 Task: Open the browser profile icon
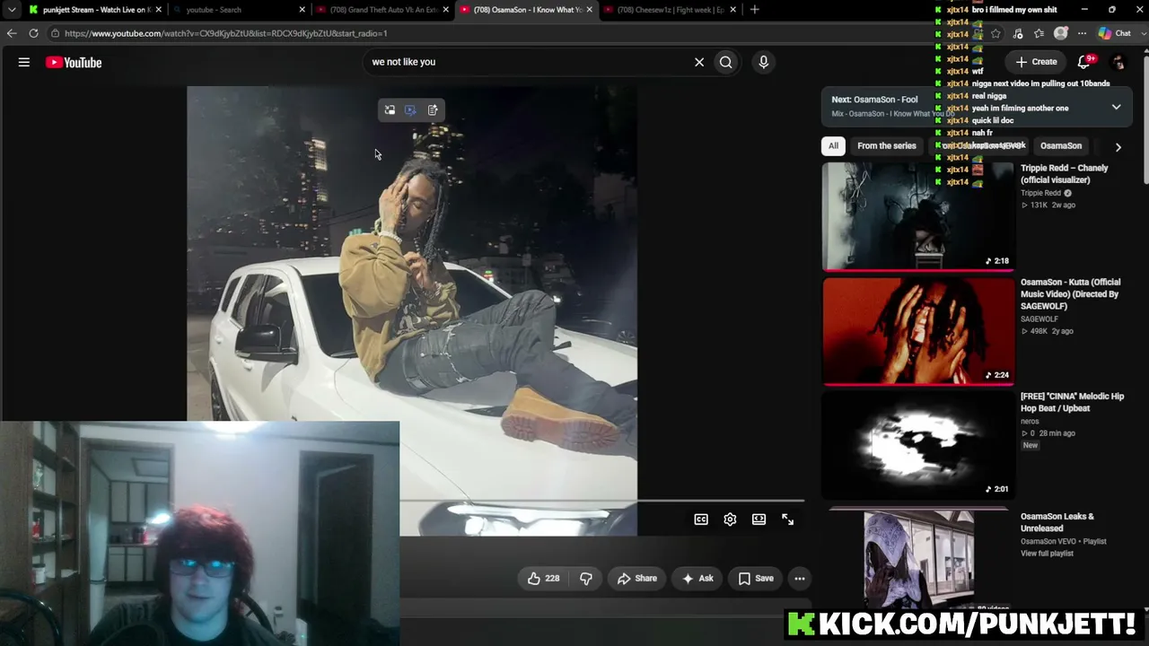click(1061, 33)
